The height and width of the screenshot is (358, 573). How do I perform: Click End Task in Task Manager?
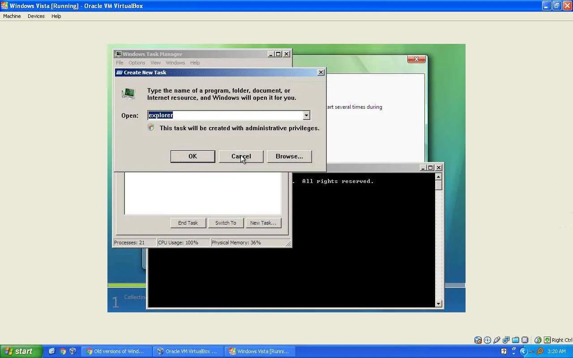tap(188, 223)
